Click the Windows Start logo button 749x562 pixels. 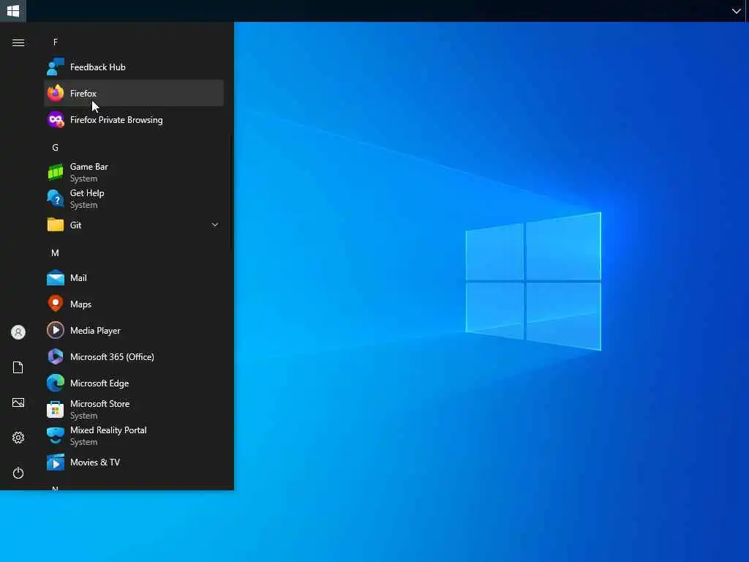13,10
